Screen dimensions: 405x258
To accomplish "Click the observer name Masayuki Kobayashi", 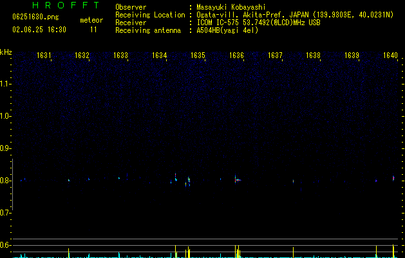I will 231,7.
